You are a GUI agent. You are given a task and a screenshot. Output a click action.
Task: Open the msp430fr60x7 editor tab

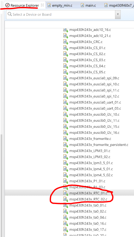click(x=119, y=5)
